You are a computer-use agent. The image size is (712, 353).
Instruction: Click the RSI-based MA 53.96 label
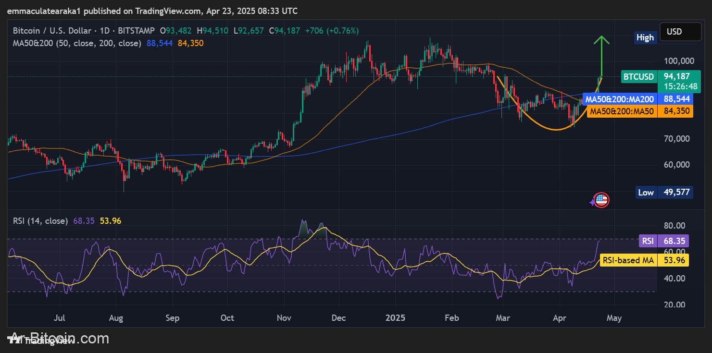point(644,260)
